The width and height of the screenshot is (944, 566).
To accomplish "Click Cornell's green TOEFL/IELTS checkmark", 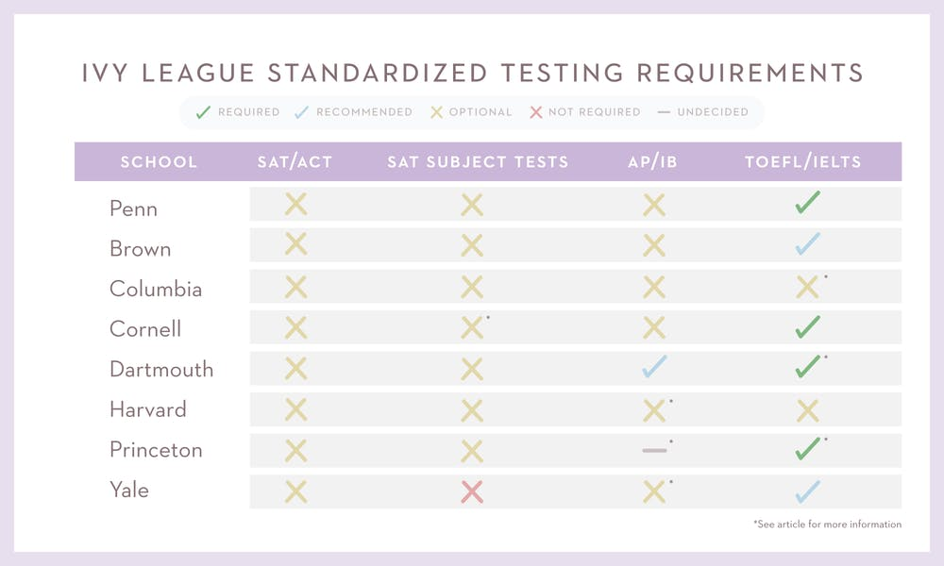I will [807, 327].
